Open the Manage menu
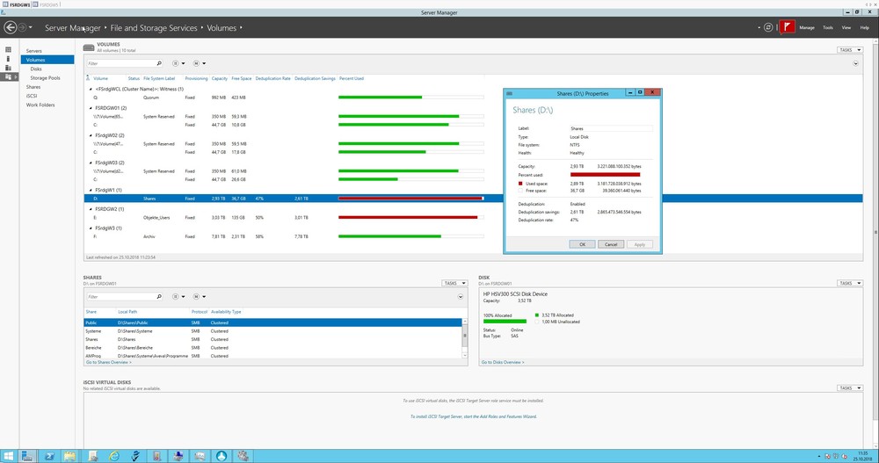 (x=806, y=28)
